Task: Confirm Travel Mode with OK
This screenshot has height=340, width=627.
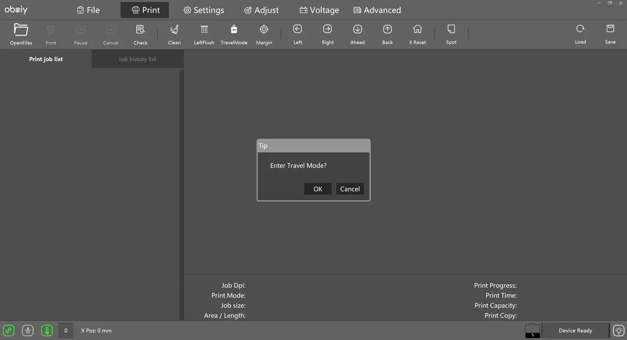Action: 318,189
